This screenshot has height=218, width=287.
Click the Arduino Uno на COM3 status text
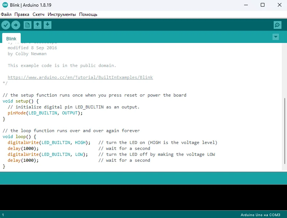pos(260,215)
